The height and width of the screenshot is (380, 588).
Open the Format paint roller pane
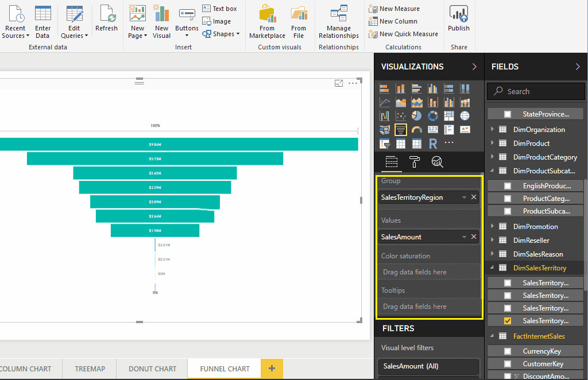click(x=414, y=162)
